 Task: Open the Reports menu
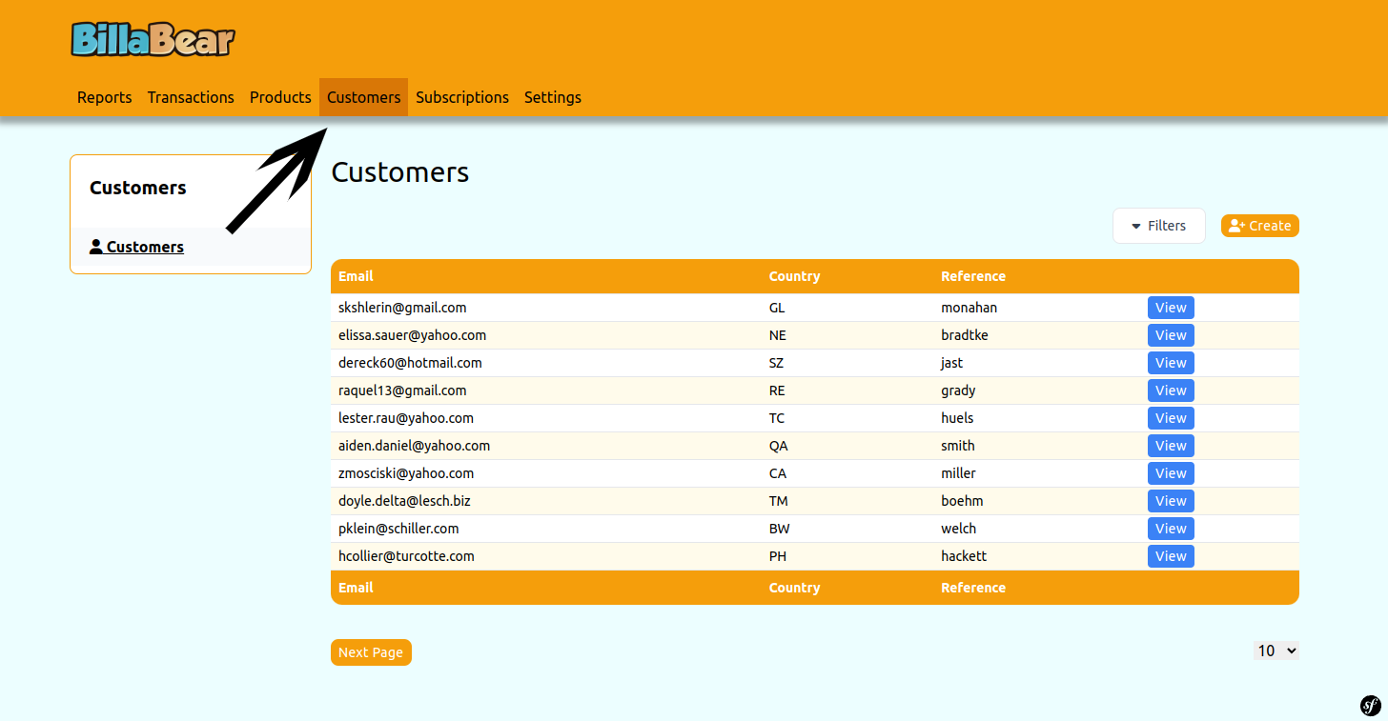[x=105, y=97]
